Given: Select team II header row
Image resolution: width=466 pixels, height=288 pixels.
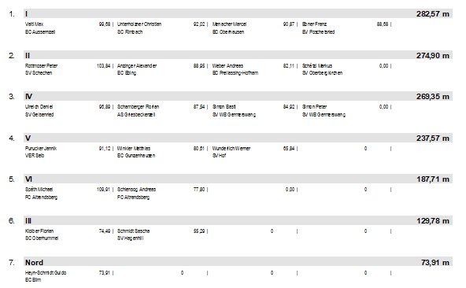Looking at the screenshot, I should click(x=238, y=55).
